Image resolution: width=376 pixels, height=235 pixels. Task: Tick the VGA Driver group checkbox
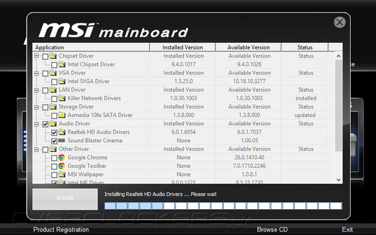pos(45,73)
